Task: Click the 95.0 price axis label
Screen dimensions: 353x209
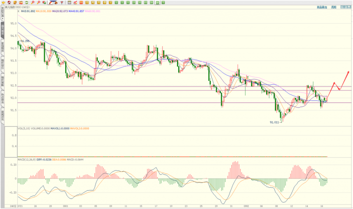Action: click(13, 23)
